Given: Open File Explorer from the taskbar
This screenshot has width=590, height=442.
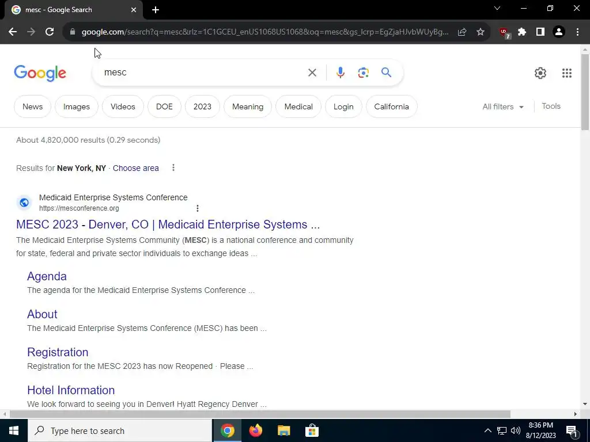Looking at the screenshot, I should coord(283,430).
